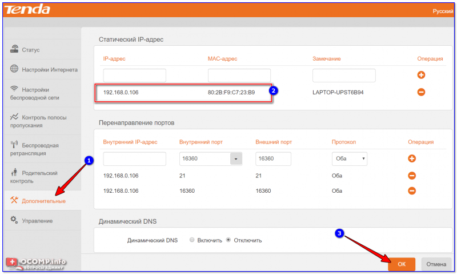Screen dimensions: 457x274
Task: Click static IP 192.168.0.106 in static table
Action: tap(121, 93)
